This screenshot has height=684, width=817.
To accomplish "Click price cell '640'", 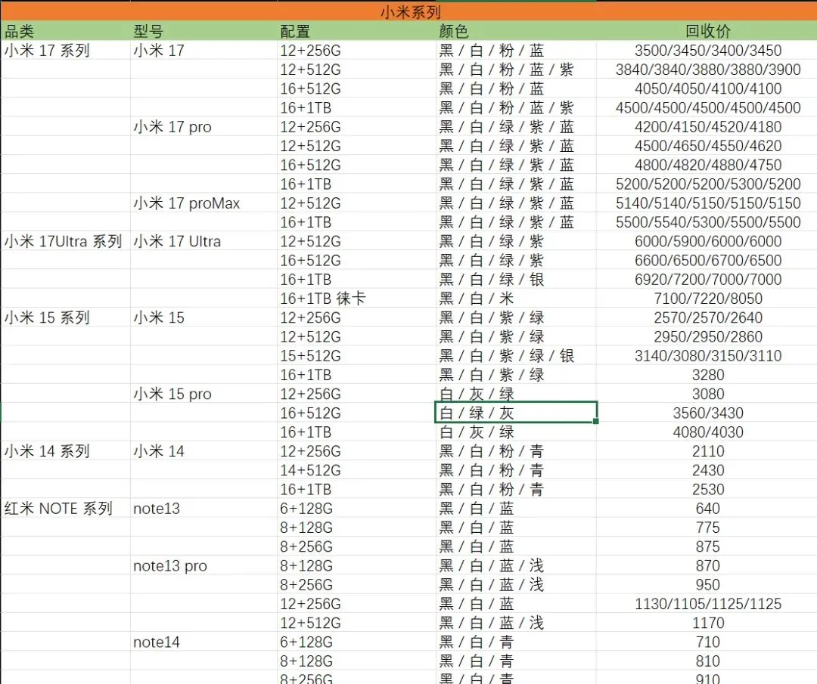I will pyautogui.click(x=707, y=509).
